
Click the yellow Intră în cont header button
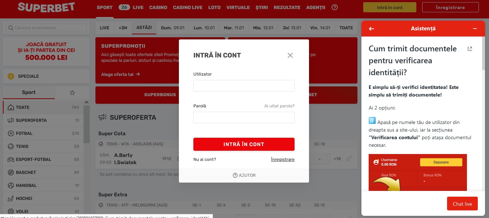pos(390,7)
